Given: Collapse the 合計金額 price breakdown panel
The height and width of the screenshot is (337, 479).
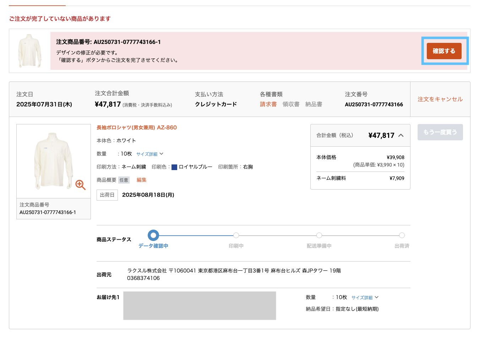Looking at the screenshot, I should click(x=401, y=135).
